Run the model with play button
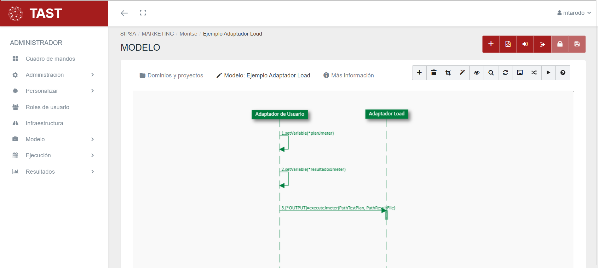 pyautogui.click(x=548, y=73)
